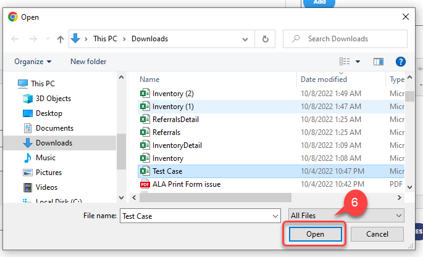Select This PC in the address breadcrumb
The width and height of the screenshot is (423, 257).
(x=105, y=39)
